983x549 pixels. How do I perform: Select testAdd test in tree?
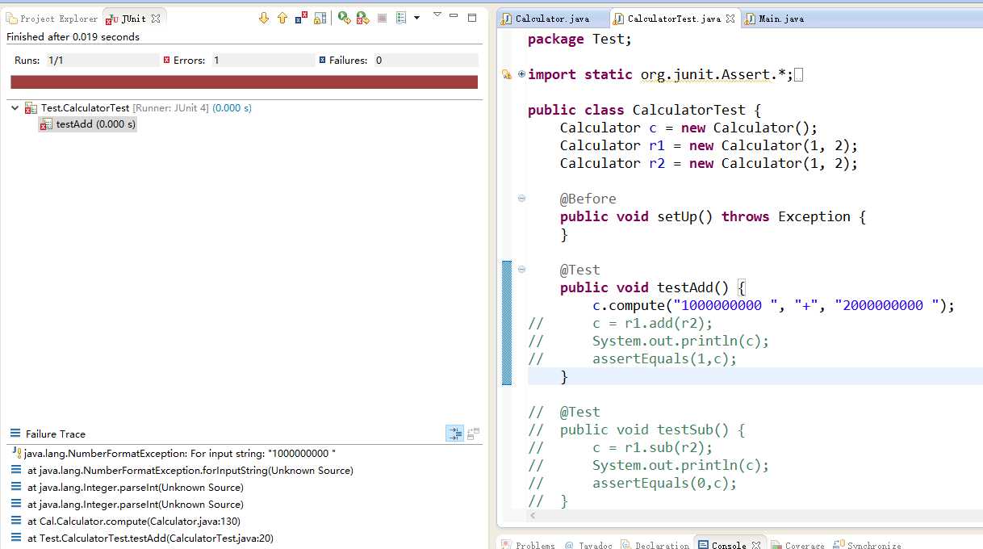pos(88,124)
